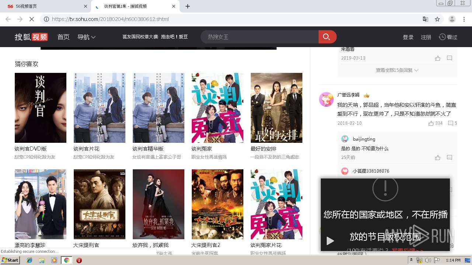This screenshot has width=472, height=265.
Task: Like baijingting's reply
Action: pos(438,158)
